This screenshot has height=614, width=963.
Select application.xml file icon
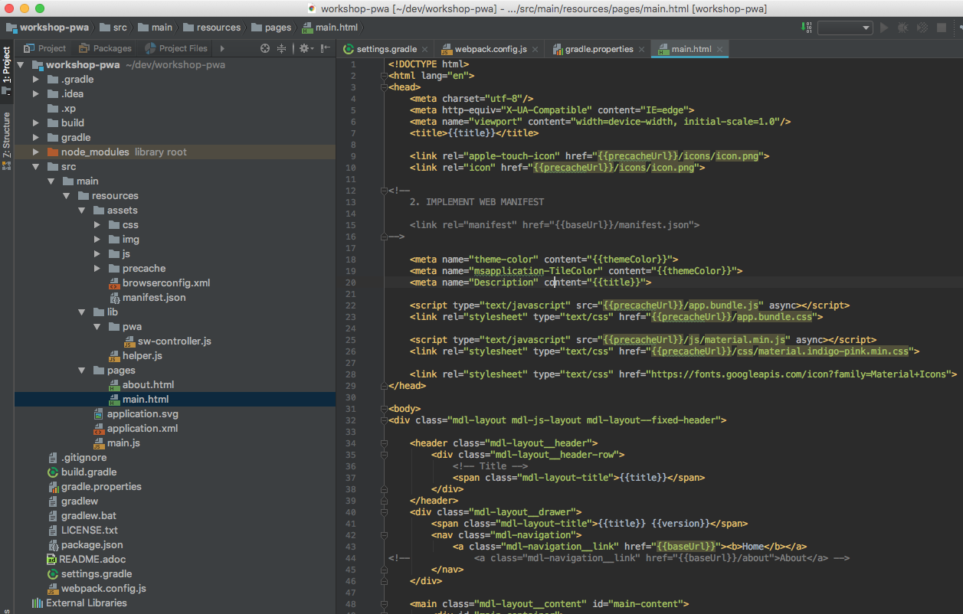click(99, 429)
